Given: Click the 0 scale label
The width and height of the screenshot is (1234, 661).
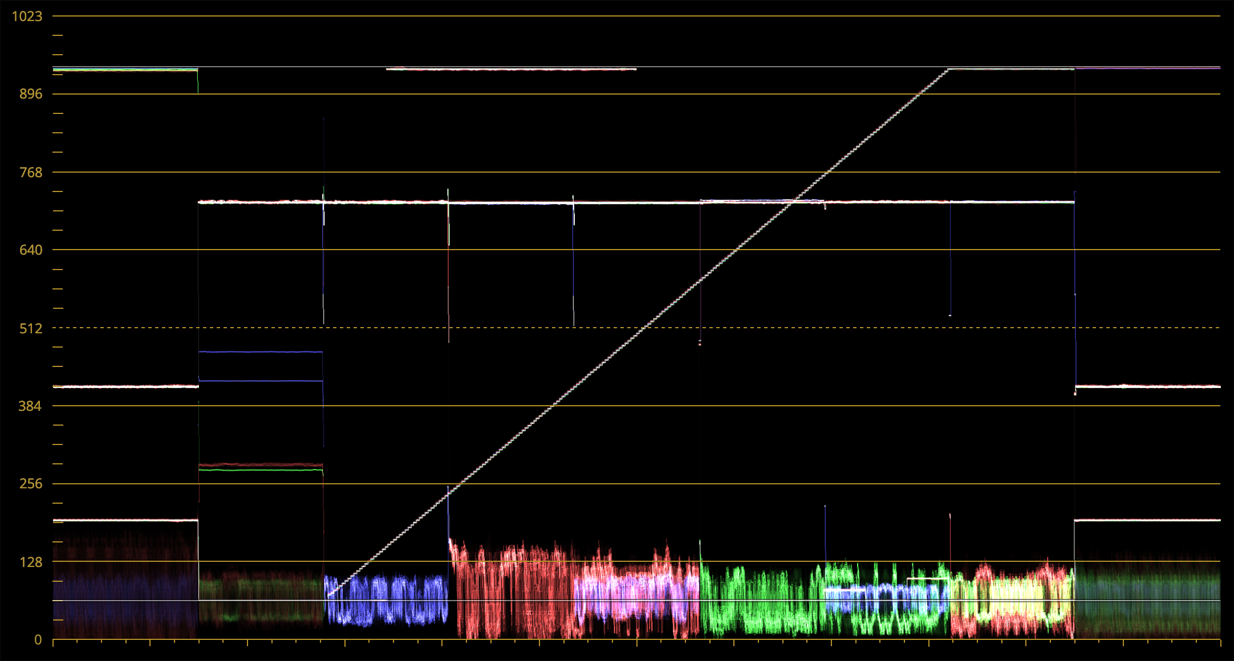Looking at the screenshot, I should (38, 640).
